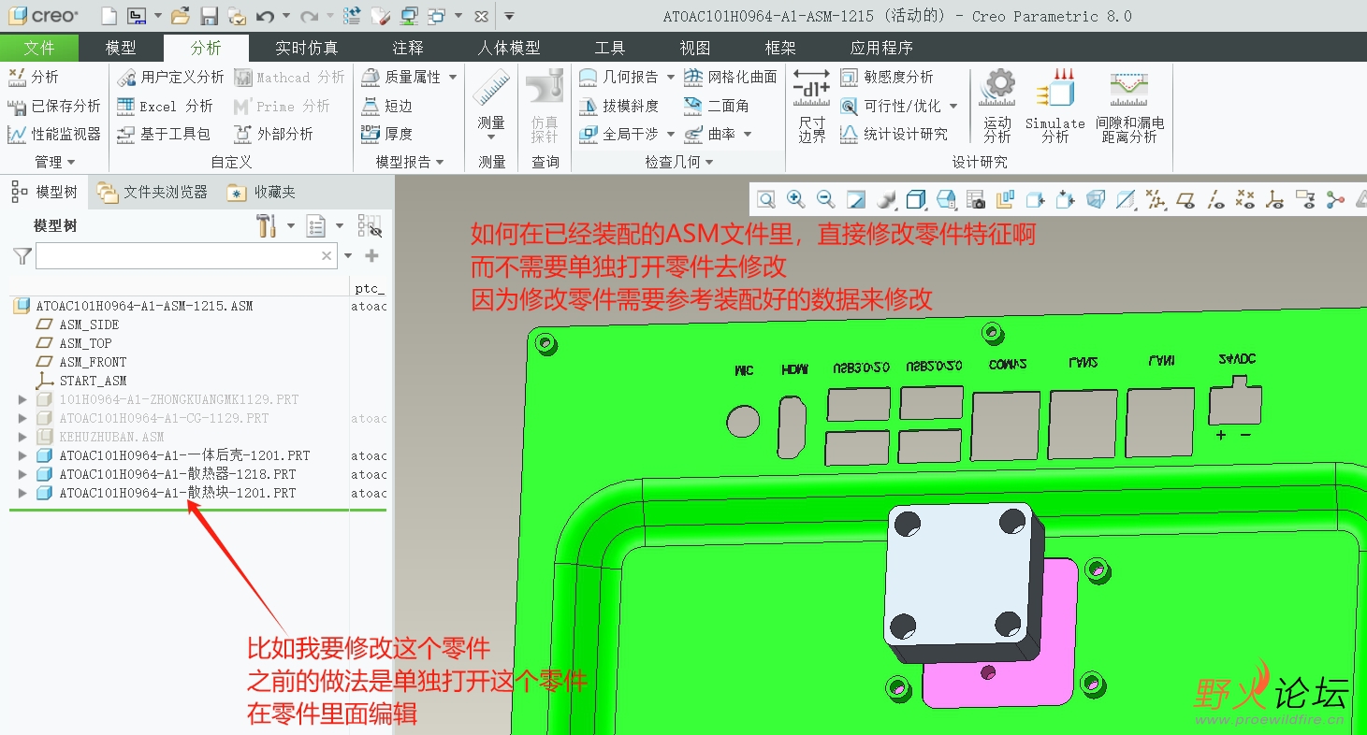Toggle coordinate system display icon
The width and height of the screenshot is (1367, 735).
1275,199
